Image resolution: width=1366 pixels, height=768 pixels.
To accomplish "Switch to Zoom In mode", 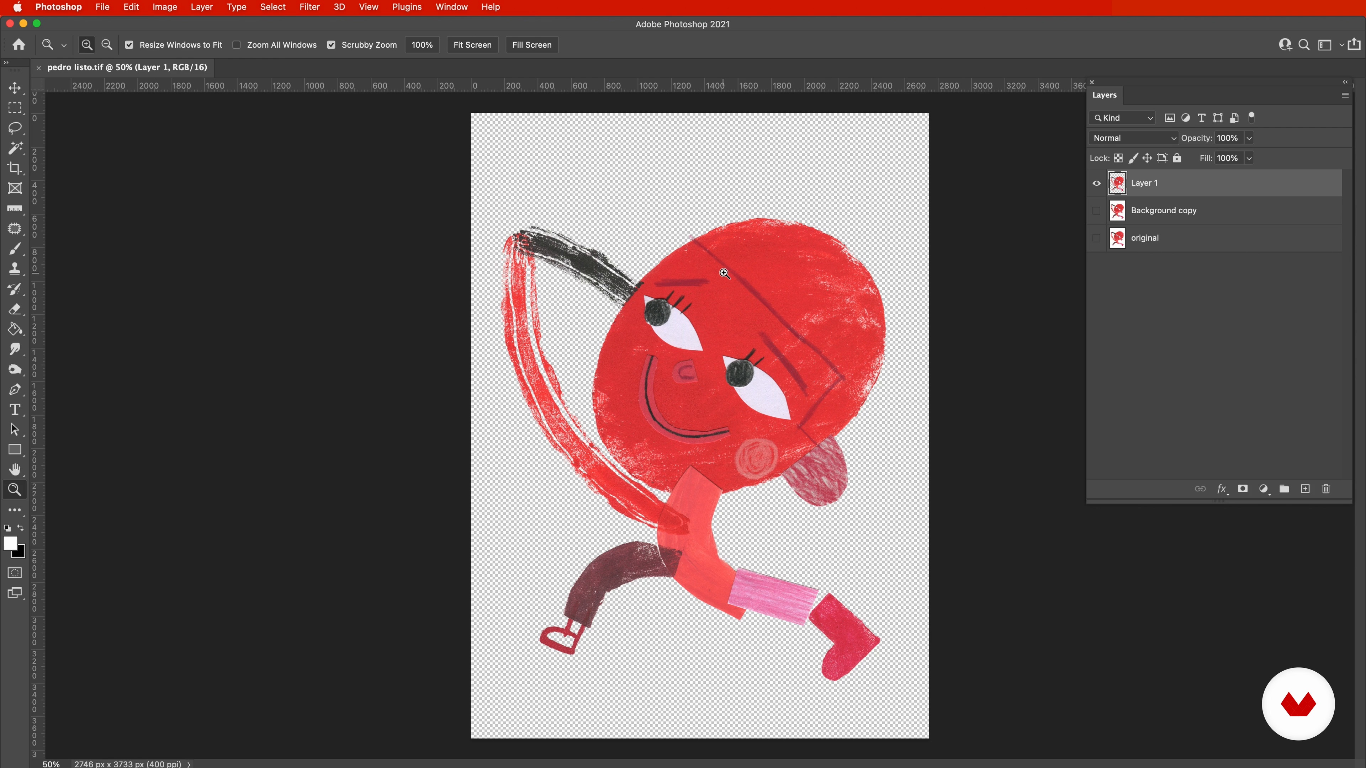I will pyautogui.click(x=87, y=44).
